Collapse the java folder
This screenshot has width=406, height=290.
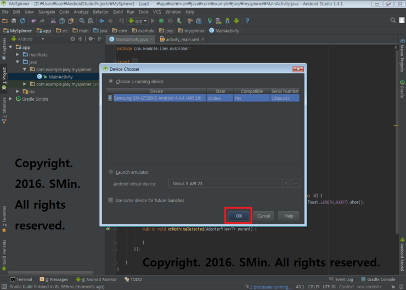pyautogui.click(x=18, y=62)
